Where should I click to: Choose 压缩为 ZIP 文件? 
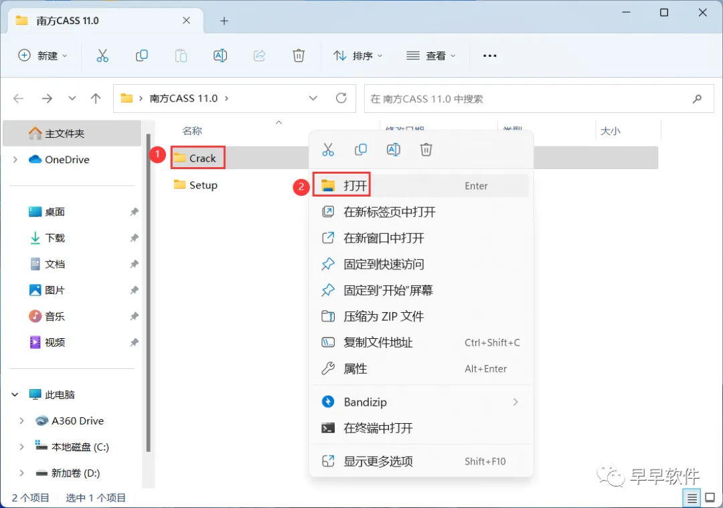pyautogui.click(x=420, y=316)
